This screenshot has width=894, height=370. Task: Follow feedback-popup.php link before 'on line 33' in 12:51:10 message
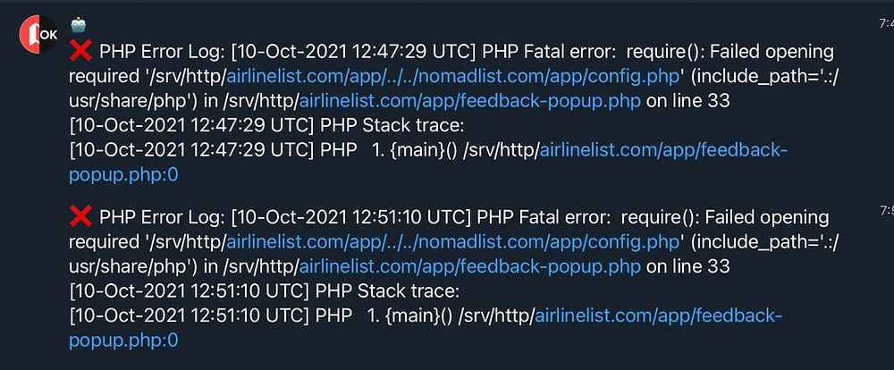click(x=470, y=266)
